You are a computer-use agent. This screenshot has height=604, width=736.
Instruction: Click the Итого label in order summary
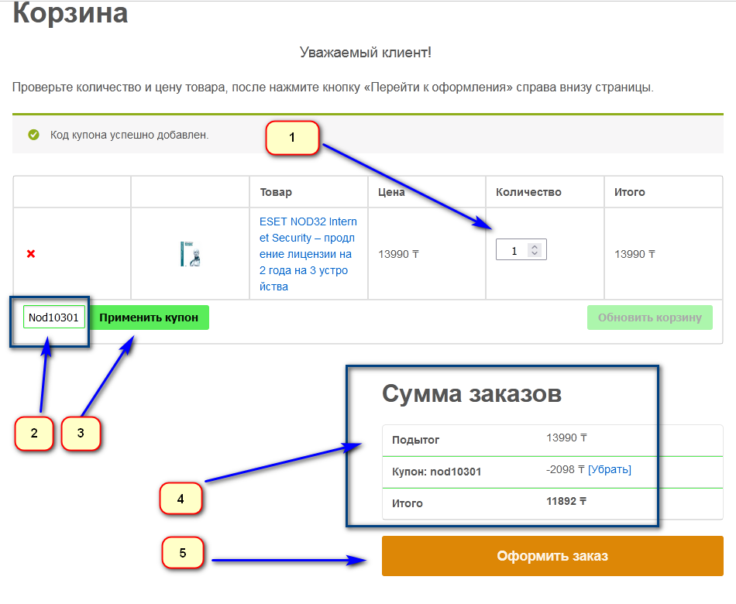click(408, 503)
